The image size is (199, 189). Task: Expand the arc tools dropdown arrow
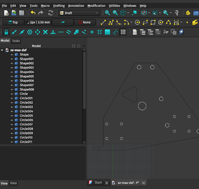[131, 22]
